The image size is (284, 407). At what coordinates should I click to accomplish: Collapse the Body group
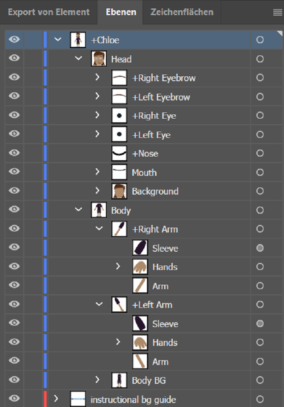pyautogui.click(x=79, y=210)
